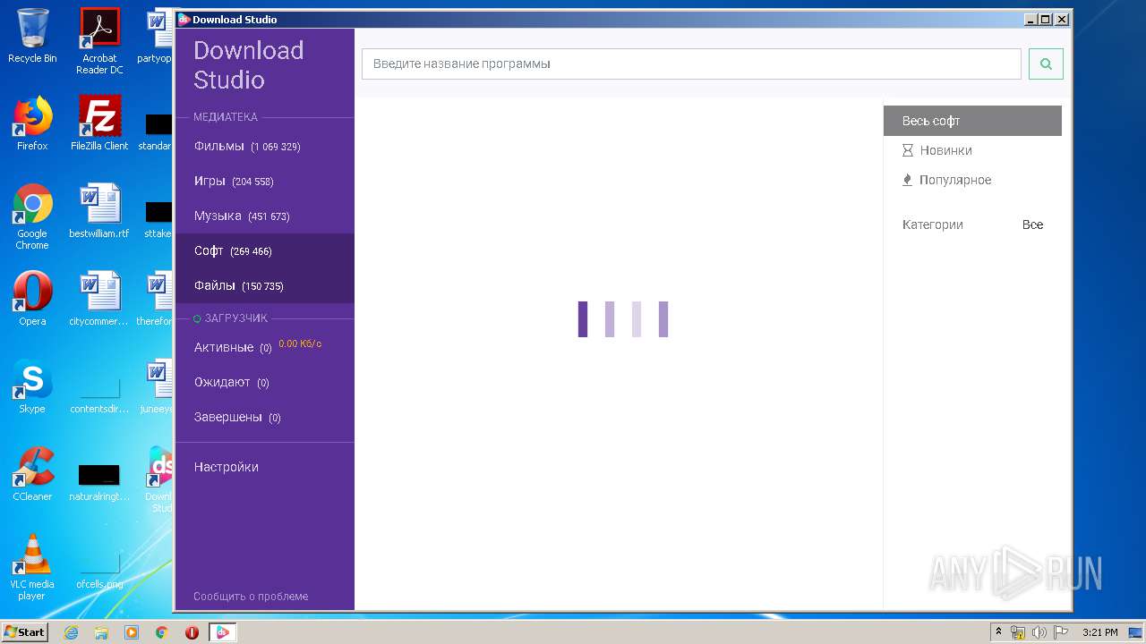Open the Фильмы media library section
Screen dimensions: 1146x644
(x=265, y=146)
